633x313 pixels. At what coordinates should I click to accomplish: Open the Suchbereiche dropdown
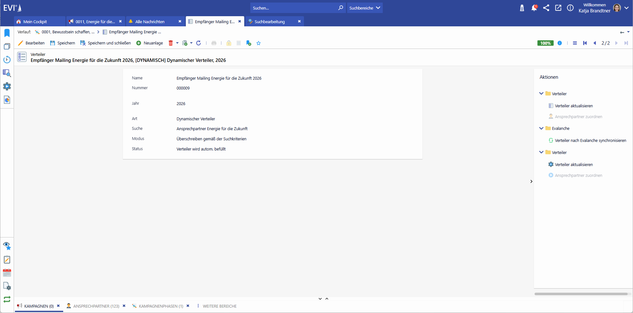[364, 8]
